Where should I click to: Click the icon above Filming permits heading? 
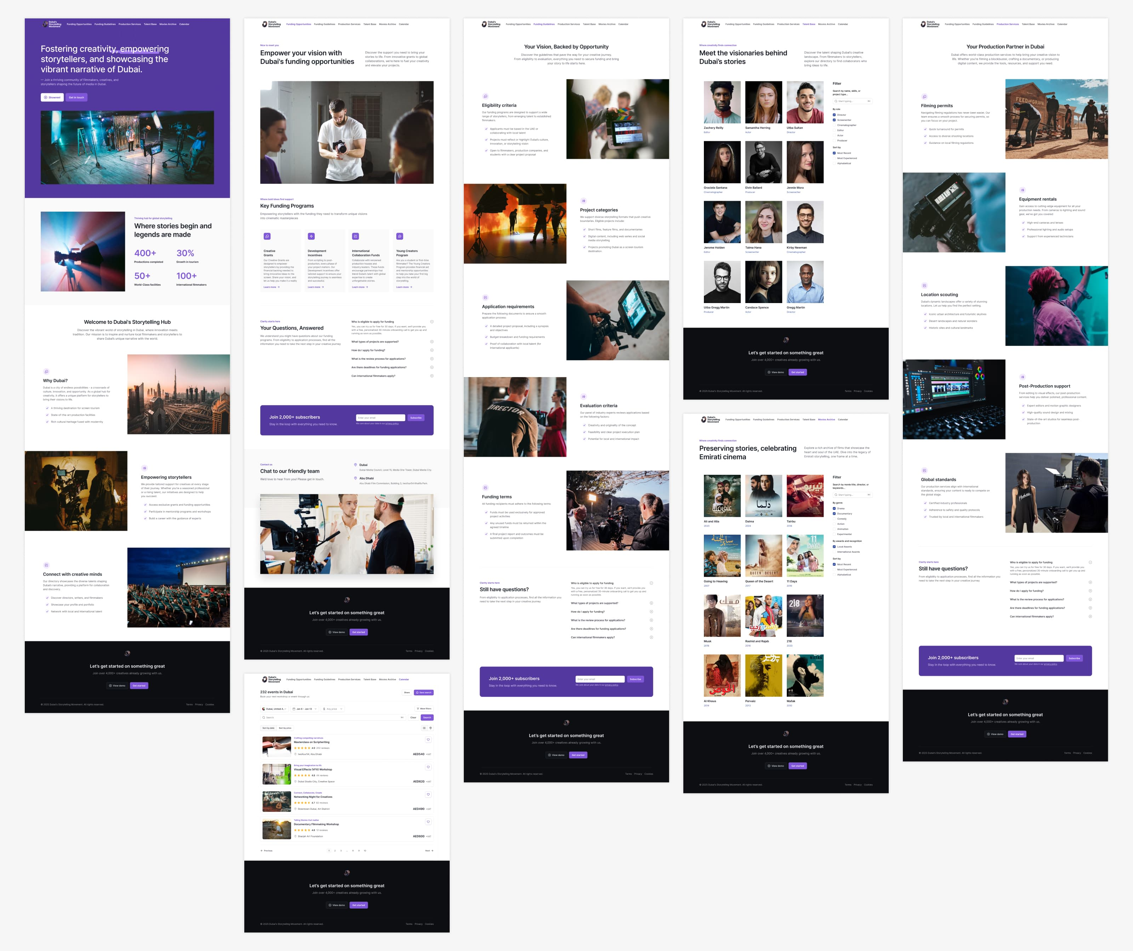point(924,97)
